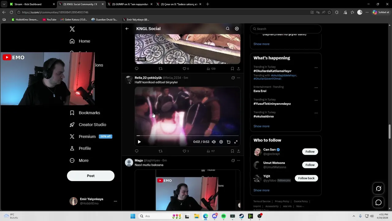Go back with the KNGL Social arrow

tap(127, 29)
